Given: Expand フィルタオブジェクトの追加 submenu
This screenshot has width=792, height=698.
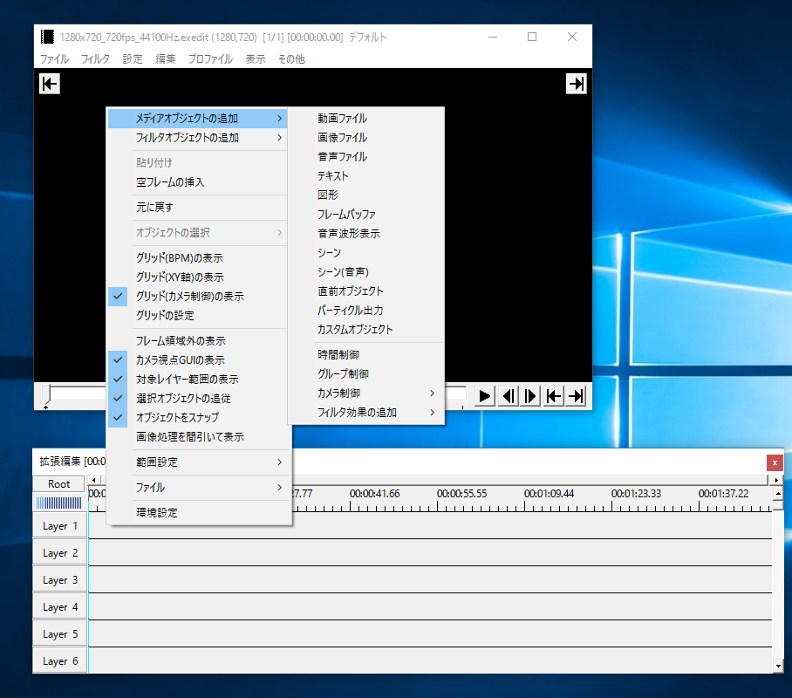Looking at the screenshot, I should [x=197, y=138].
